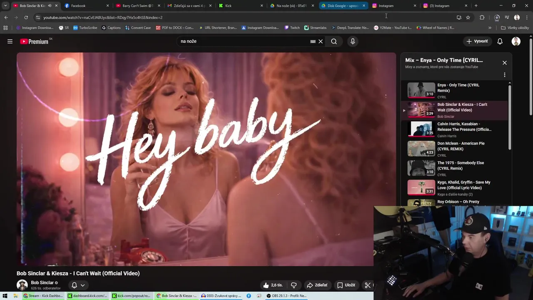Open a new browser tab
This screenshot has width=533, height=300.
click(476, 6)
